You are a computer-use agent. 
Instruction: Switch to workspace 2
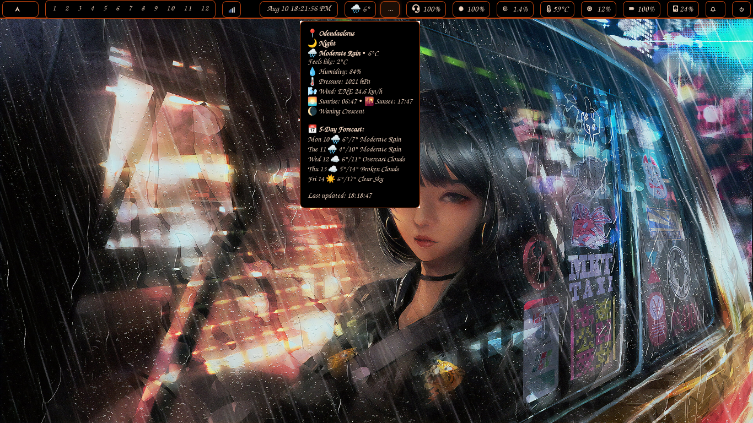click(x=67, y=9)
